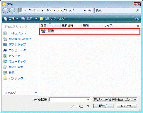Open the recent pages dropdown beside the Forward arrow
Image resolution: width=143 pixels, height=113 pixels.
(x=17, y=11)
